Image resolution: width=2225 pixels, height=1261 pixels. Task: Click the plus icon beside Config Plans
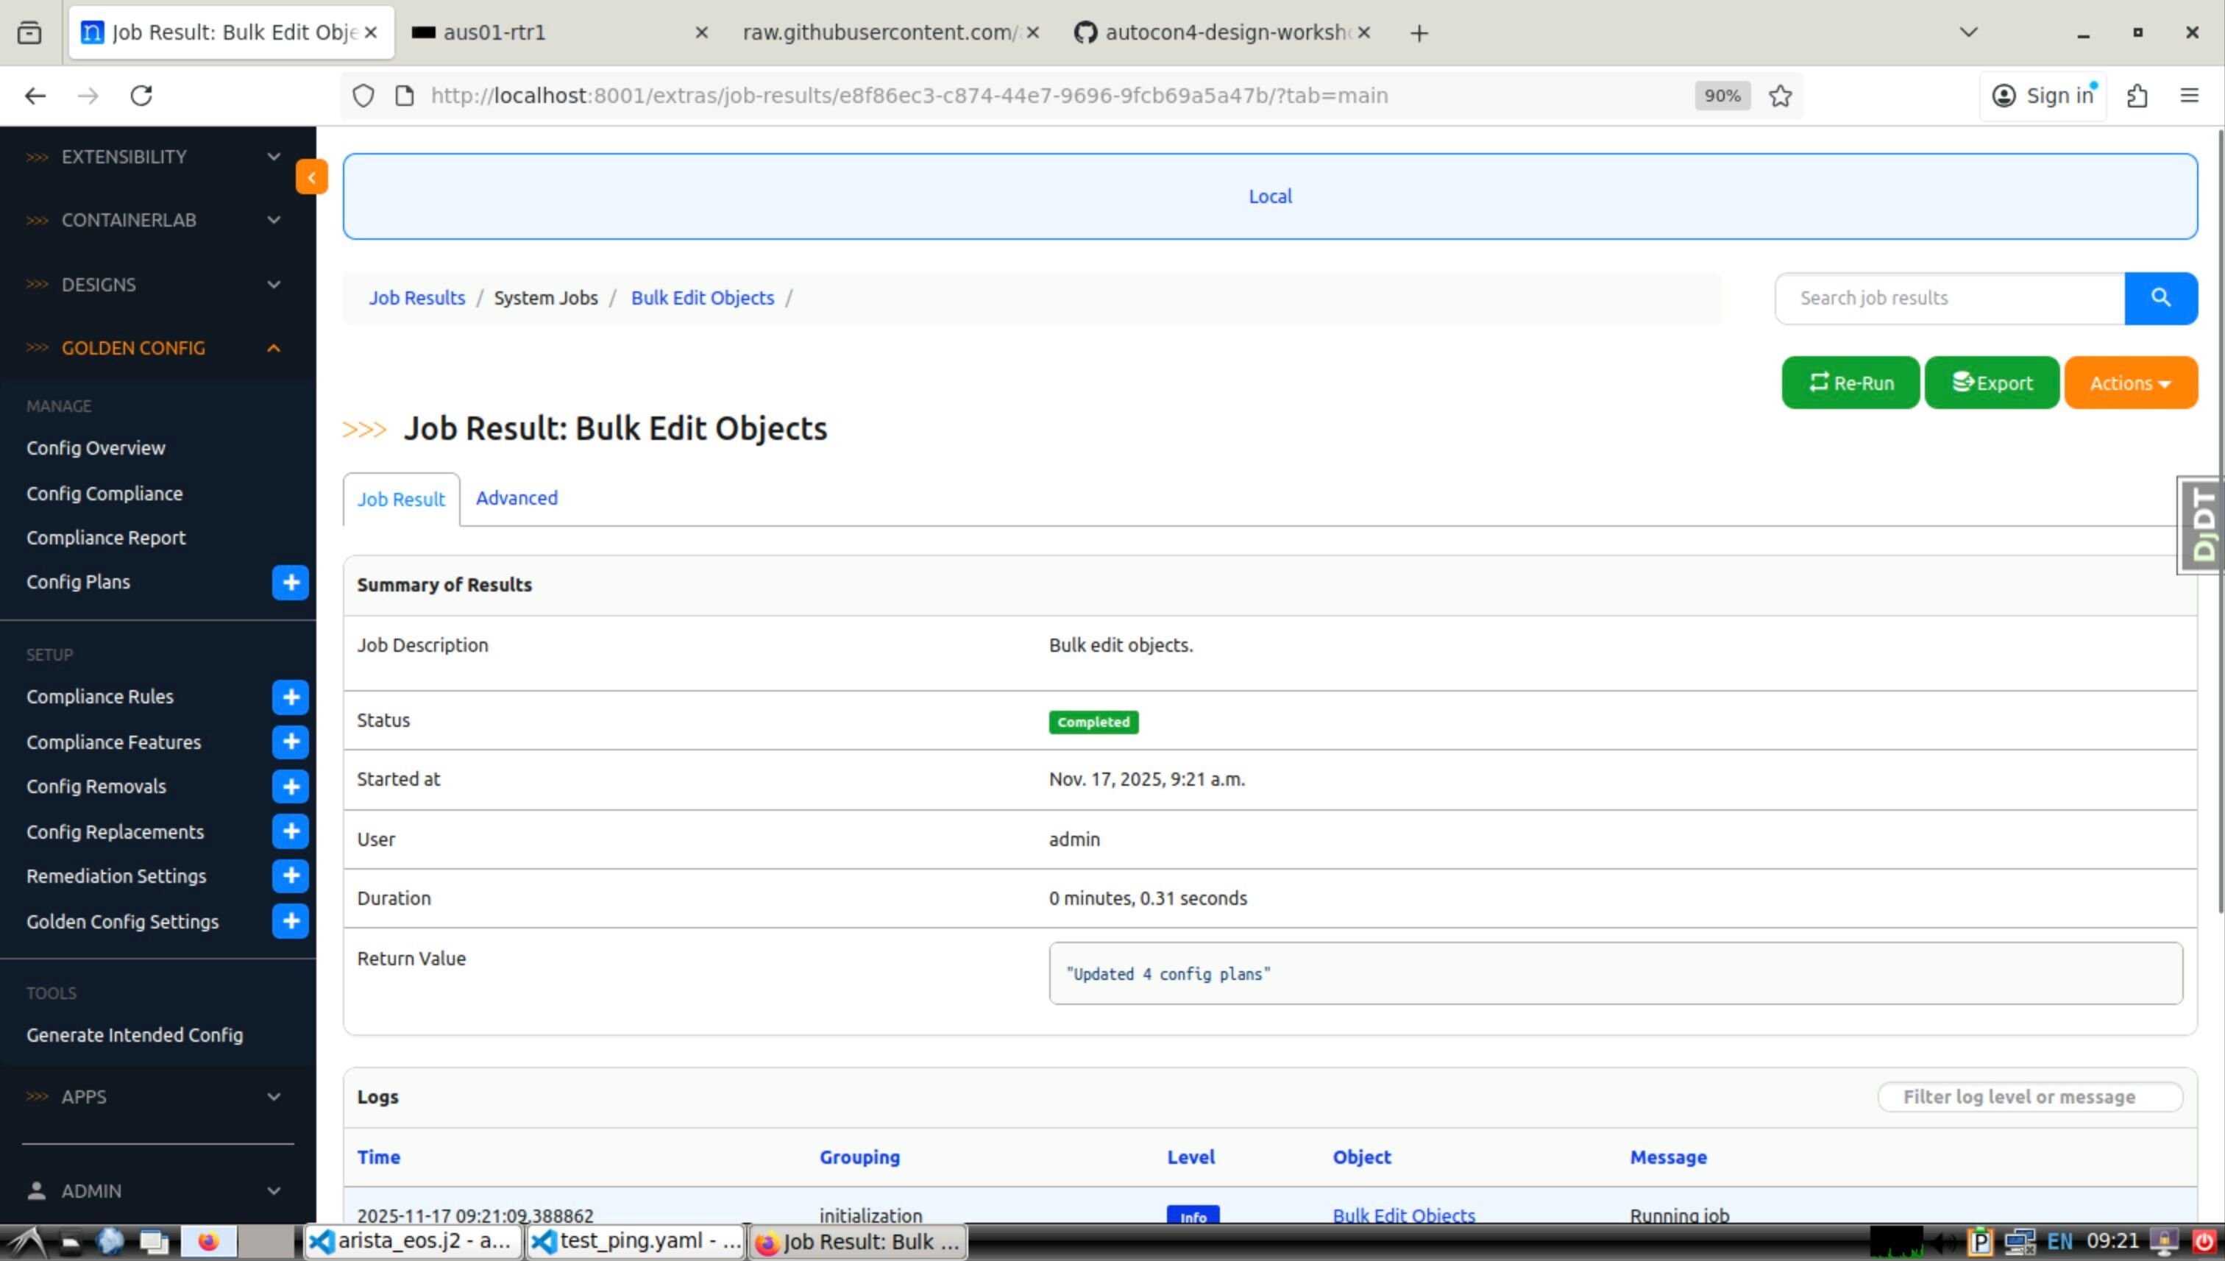[x=290, y=582]
